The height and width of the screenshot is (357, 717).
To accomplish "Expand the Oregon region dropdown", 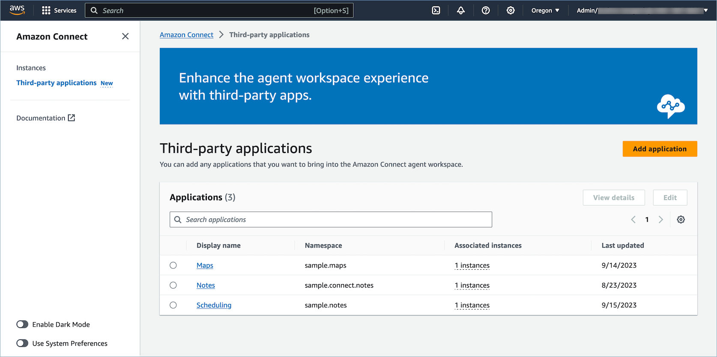I will point(545,10).
